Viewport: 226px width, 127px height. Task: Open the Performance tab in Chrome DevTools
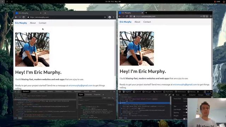pyautogui.click(x=60, y=91)
